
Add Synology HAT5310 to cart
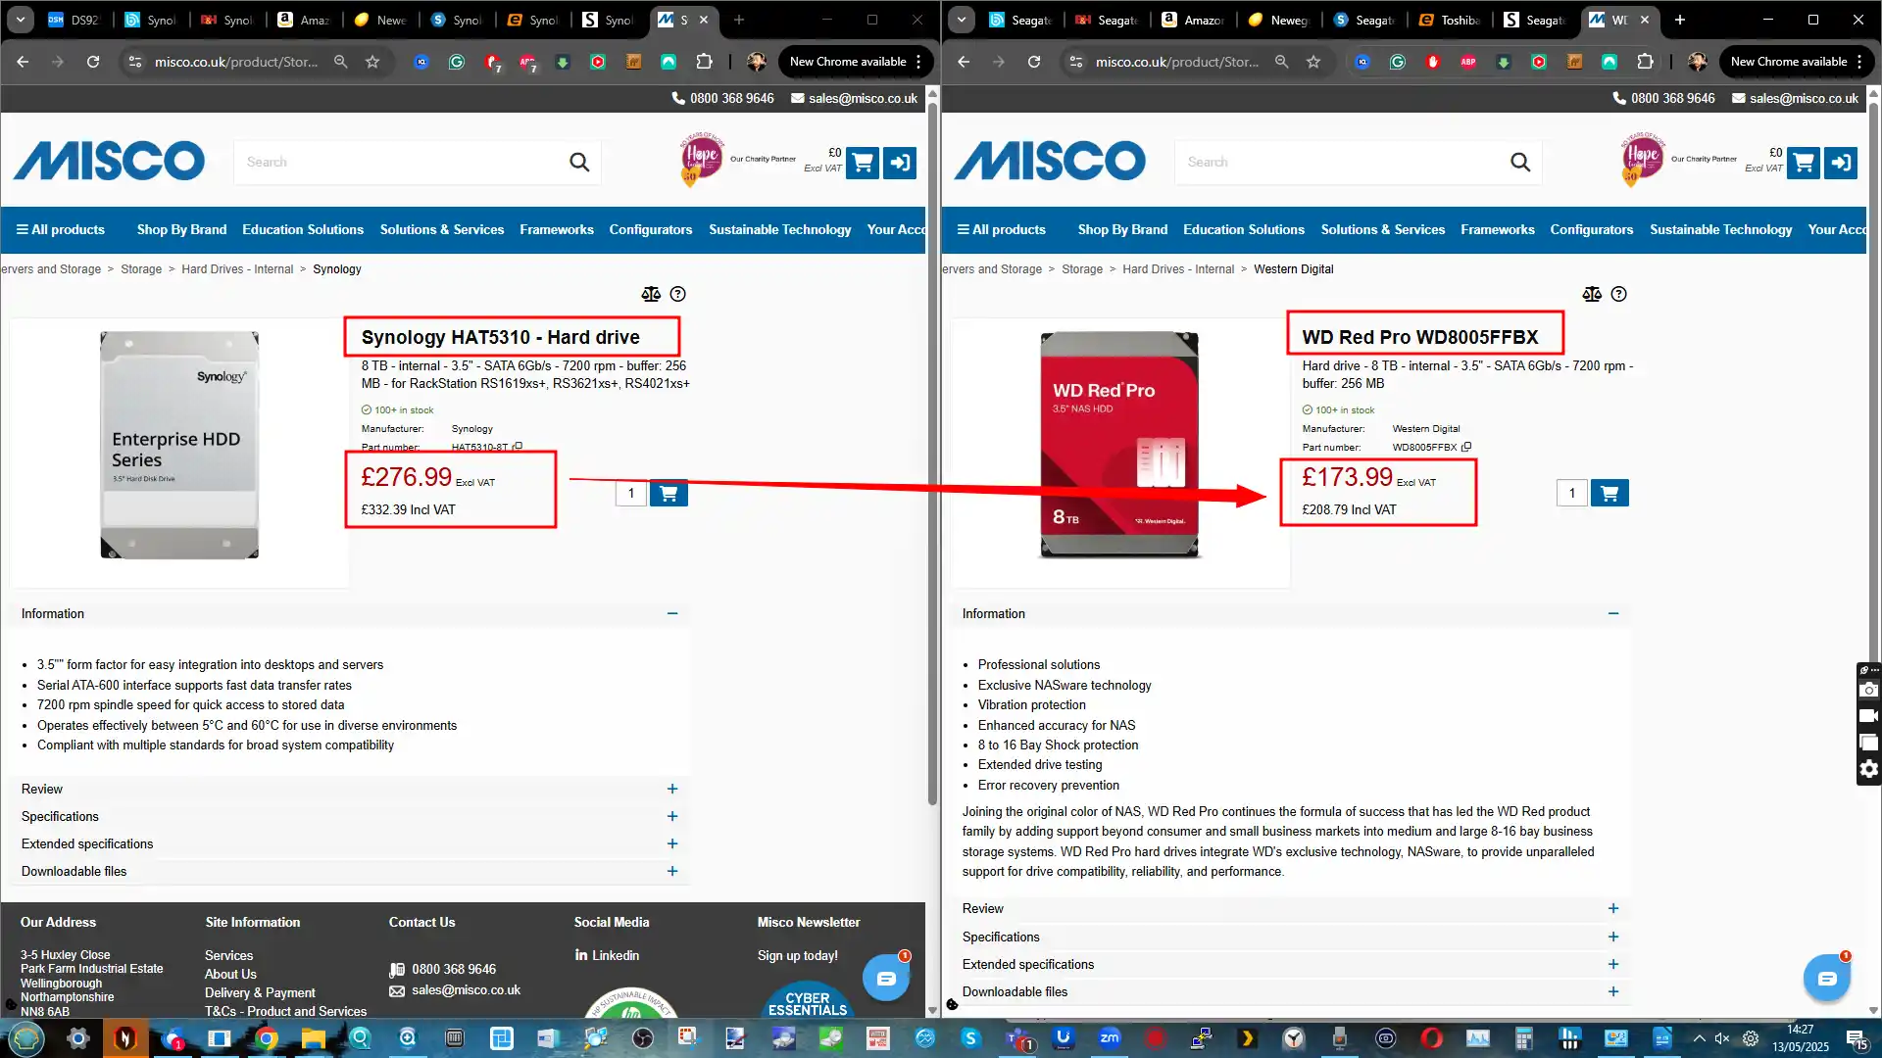[x=669, y=494]
